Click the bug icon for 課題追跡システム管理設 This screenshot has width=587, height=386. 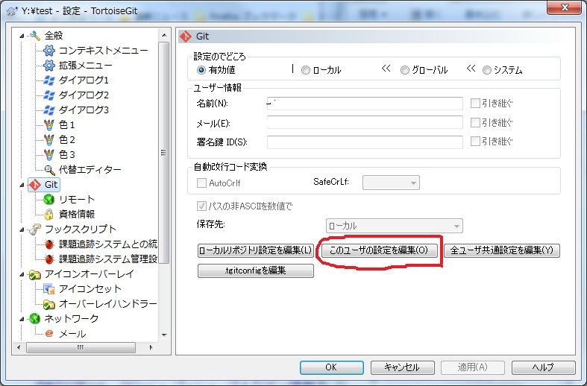49,259
